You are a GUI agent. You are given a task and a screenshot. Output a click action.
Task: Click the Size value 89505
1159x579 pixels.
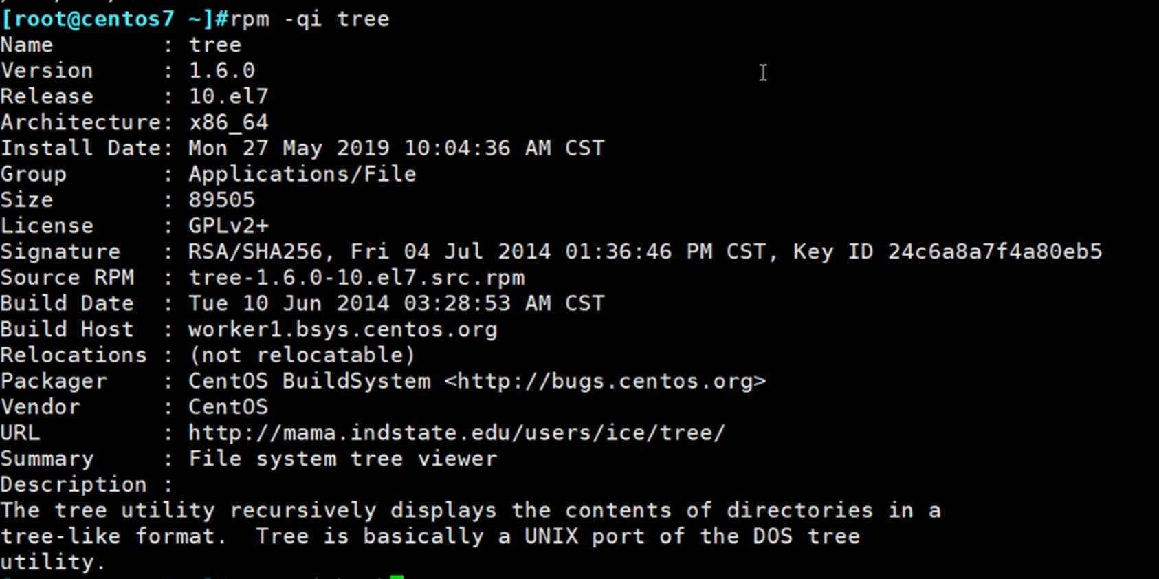221,200
